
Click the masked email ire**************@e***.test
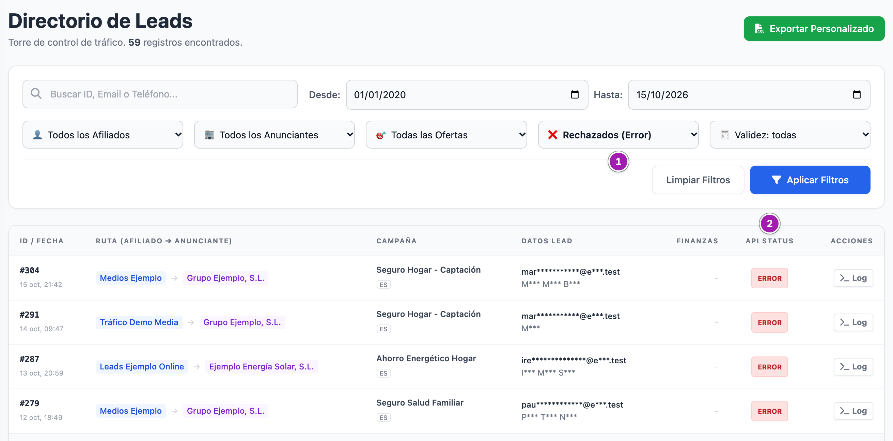pos(574,361)
